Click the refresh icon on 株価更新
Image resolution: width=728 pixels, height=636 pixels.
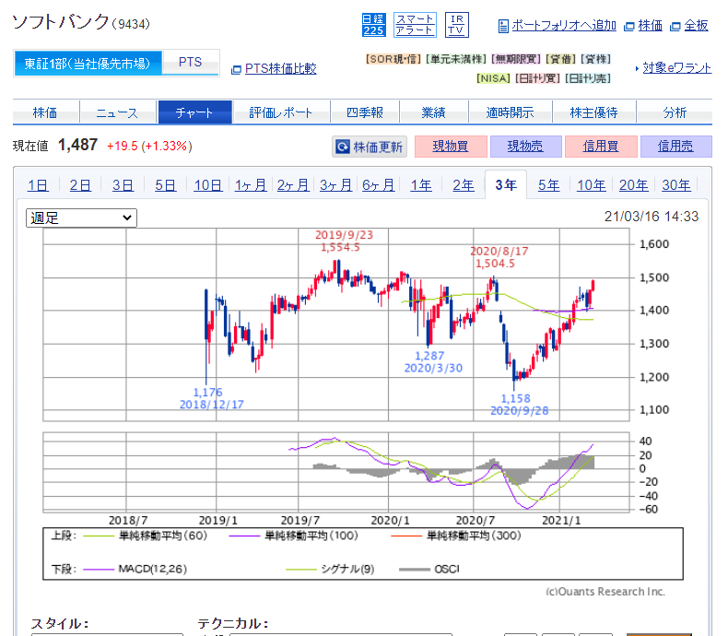point(343,147)
